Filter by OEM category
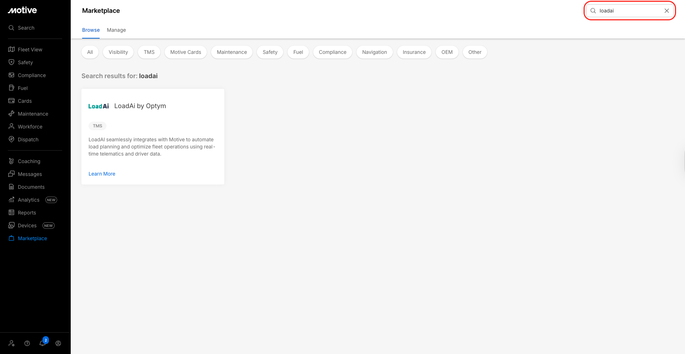 (x=447, y=52)
